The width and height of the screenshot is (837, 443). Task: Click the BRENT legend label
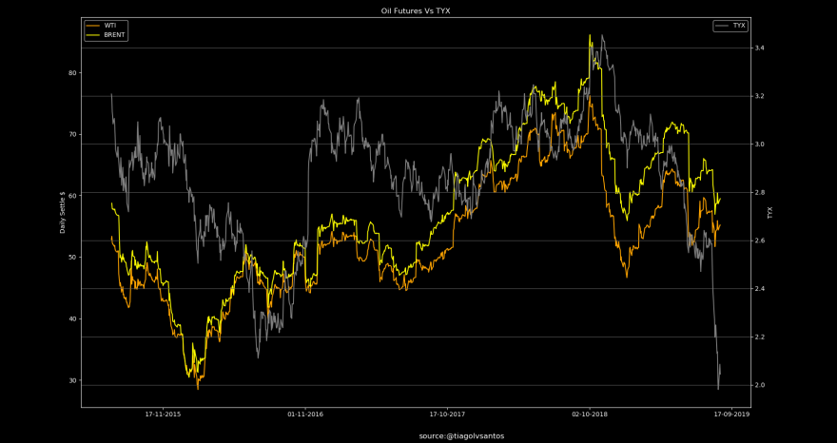pyautogui.click(x=115, y=34)
